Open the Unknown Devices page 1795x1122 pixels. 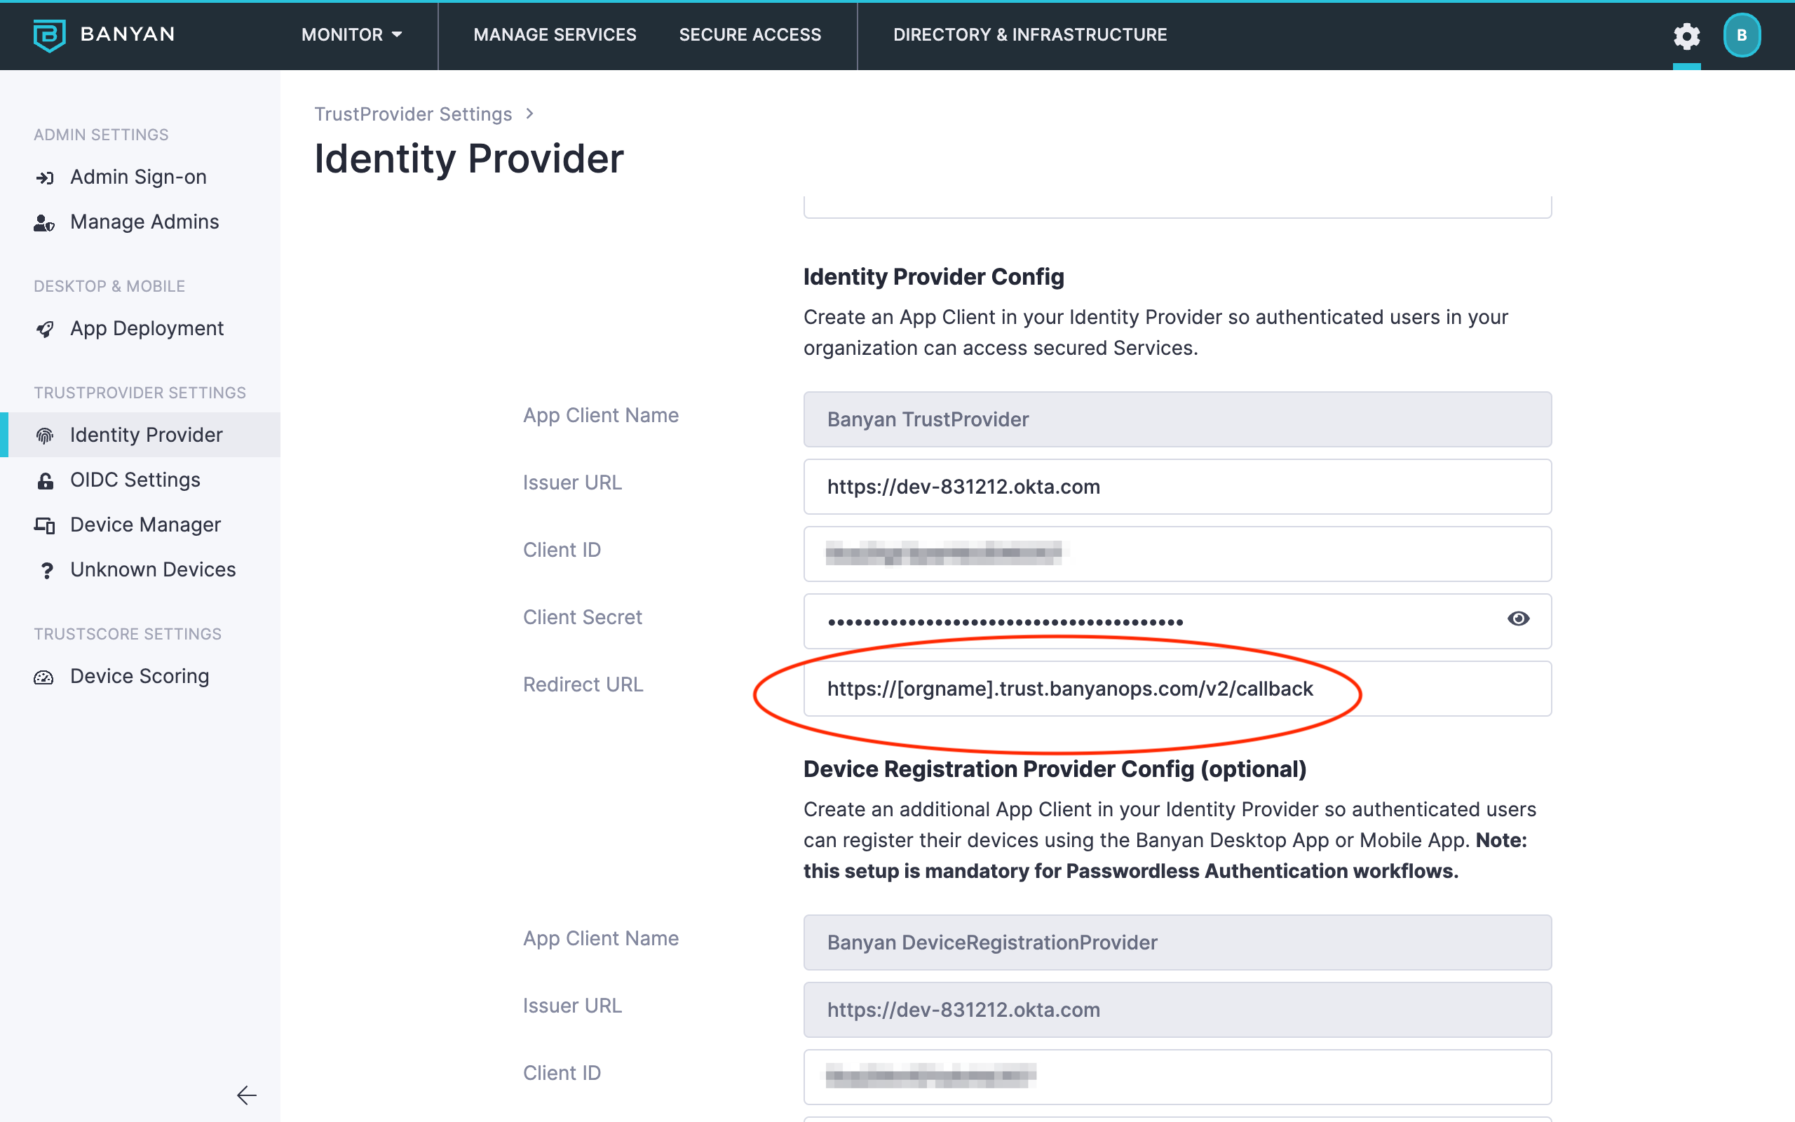(x=153, y=569)
